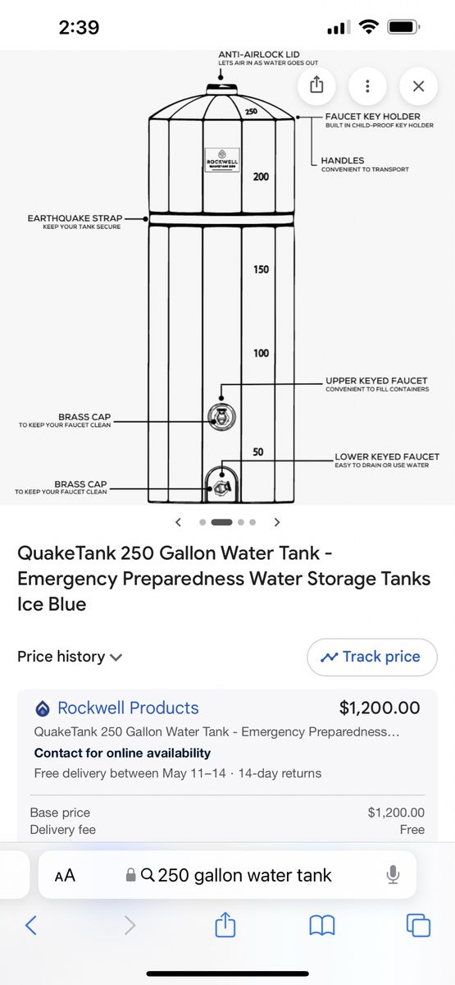The width and height of the screenshot is (455, 985).
Task: Expand the Price history dropdown
Action: point(70,657)
